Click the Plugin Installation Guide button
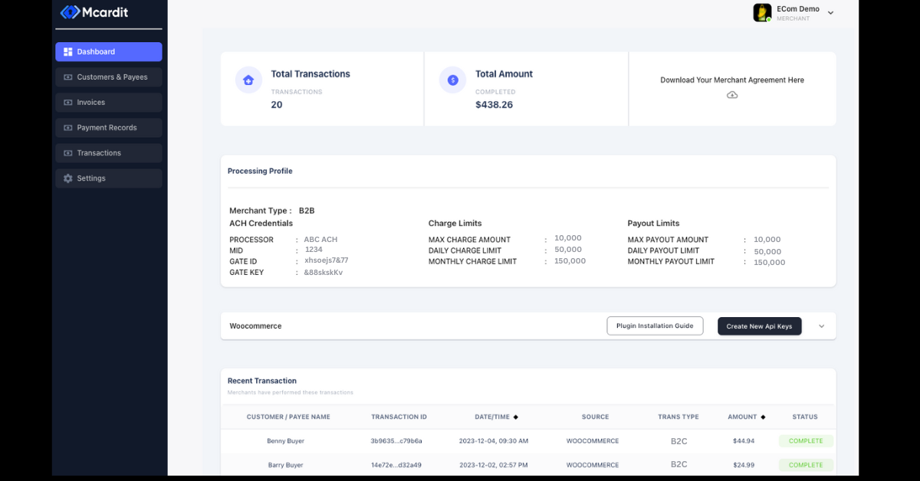 (655, 326)
